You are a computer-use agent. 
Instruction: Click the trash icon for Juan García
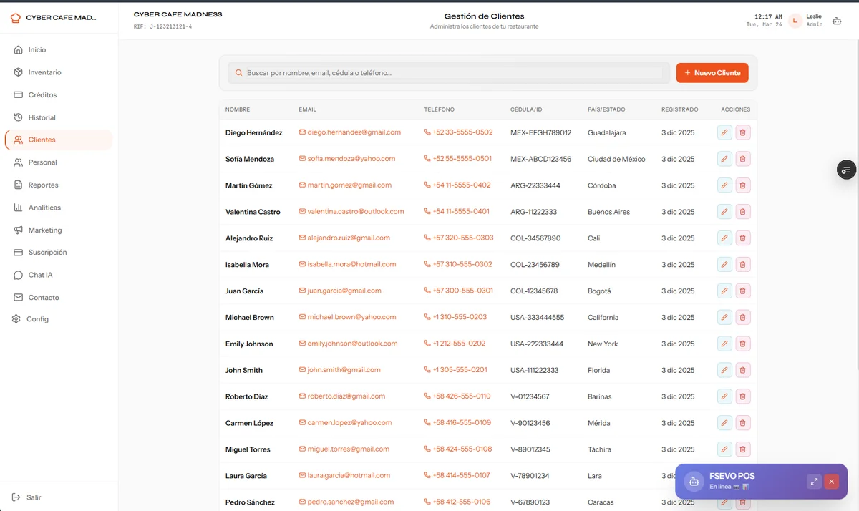pos(742,291)
